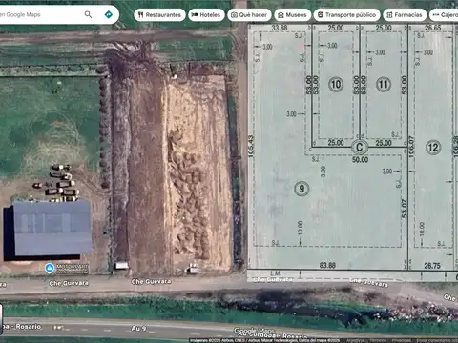Select lot number 10 circle
The width and height of the screenshot is (458, 343).
click(336, 85)
